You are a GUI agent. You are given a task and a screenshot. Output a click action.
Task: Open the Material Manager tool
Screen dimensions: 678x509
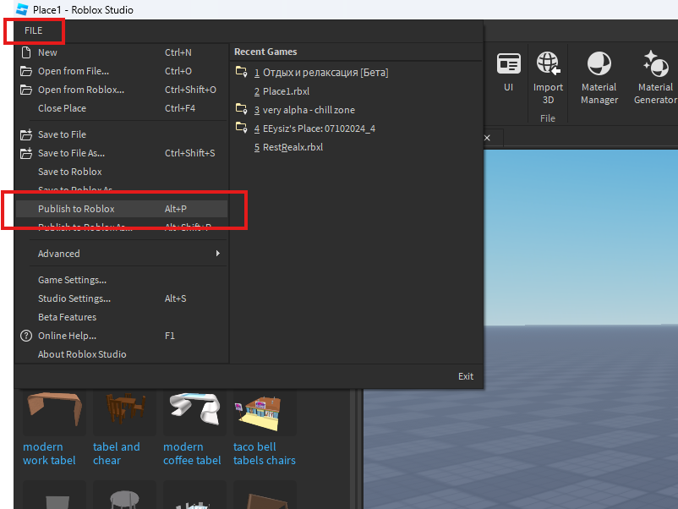coord(599,78)
